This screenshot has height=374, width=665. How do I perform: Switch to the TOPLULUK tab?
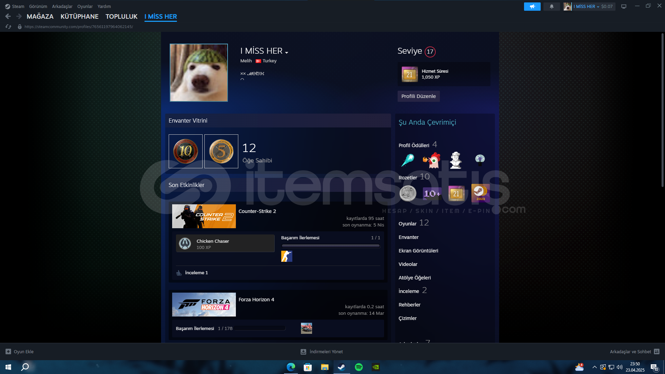pyautogui.click(x=122, y=16)
